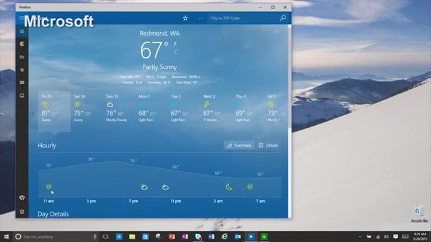Open Skype from the taskbar

tap(198, 237)
